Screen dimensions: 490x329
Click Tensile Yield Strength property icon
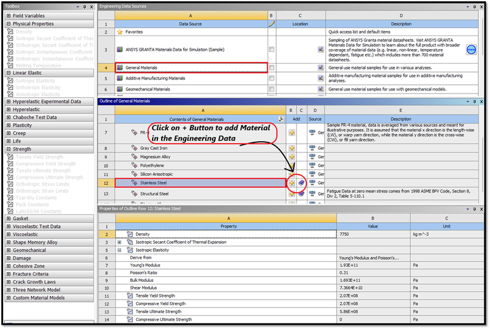[x=130, y=295]
